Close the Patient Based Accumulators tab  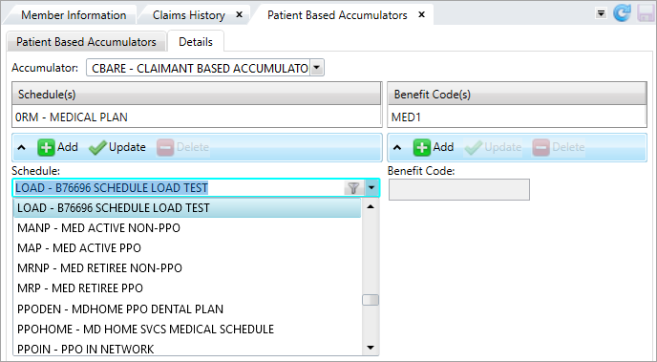(421, 14)
